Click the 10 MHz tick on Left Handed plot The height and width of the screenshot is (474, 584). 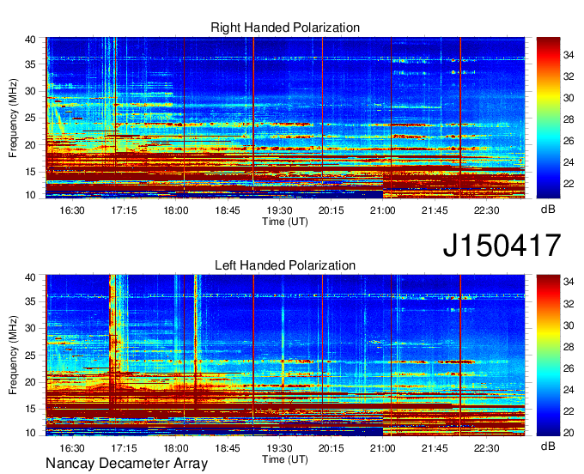click(30, 433)
